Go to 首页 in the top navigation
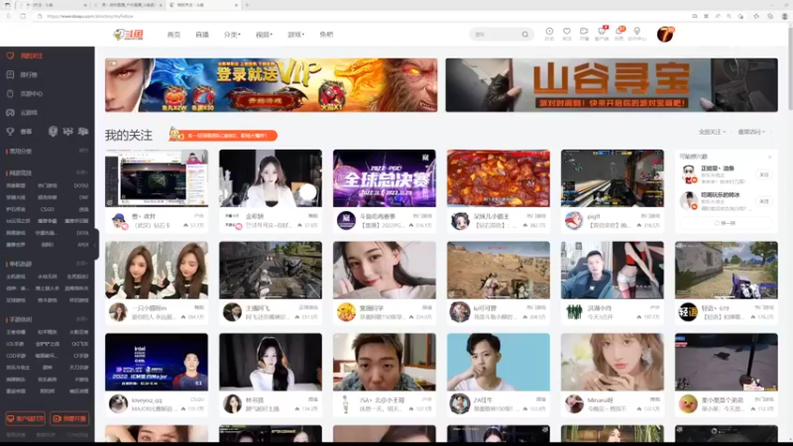The image size is (793, 446). (x=173, y=35)
